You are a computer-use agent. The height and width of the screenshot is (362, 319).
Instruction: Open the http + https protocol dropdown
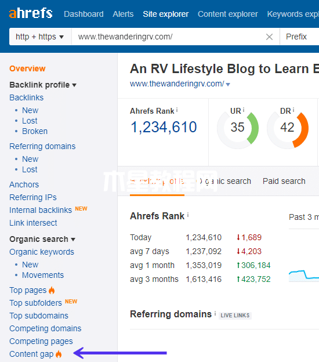coord(39,37)
